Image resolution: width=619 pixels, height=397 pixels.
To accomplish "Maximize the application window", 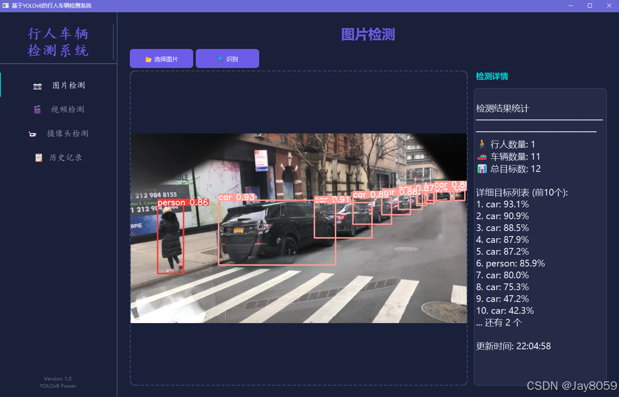I will click(590, 6).
